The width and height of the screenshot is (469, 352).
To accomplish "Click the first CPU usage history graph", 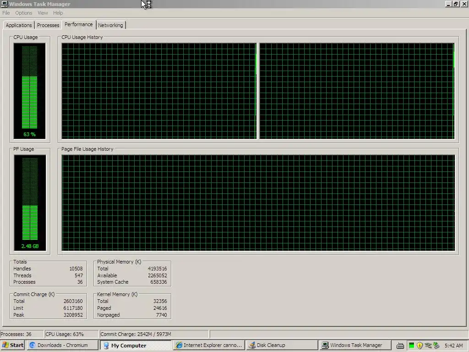I will (159, 91).
